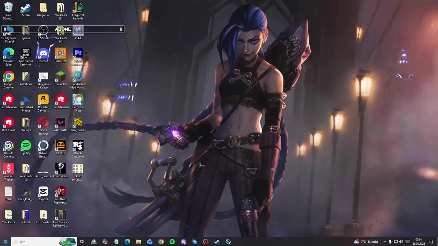Open the Bongo Cat desktop folder

point(43,10)
